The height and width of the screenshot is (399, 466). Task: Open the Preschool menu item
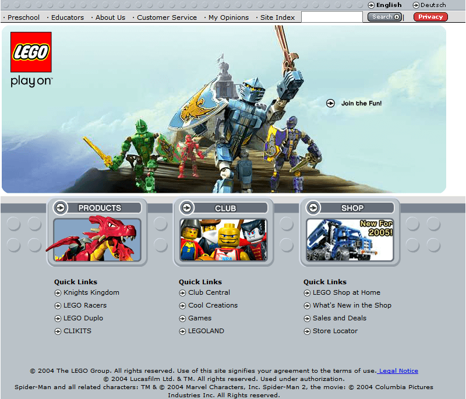(x=23, y=17)
